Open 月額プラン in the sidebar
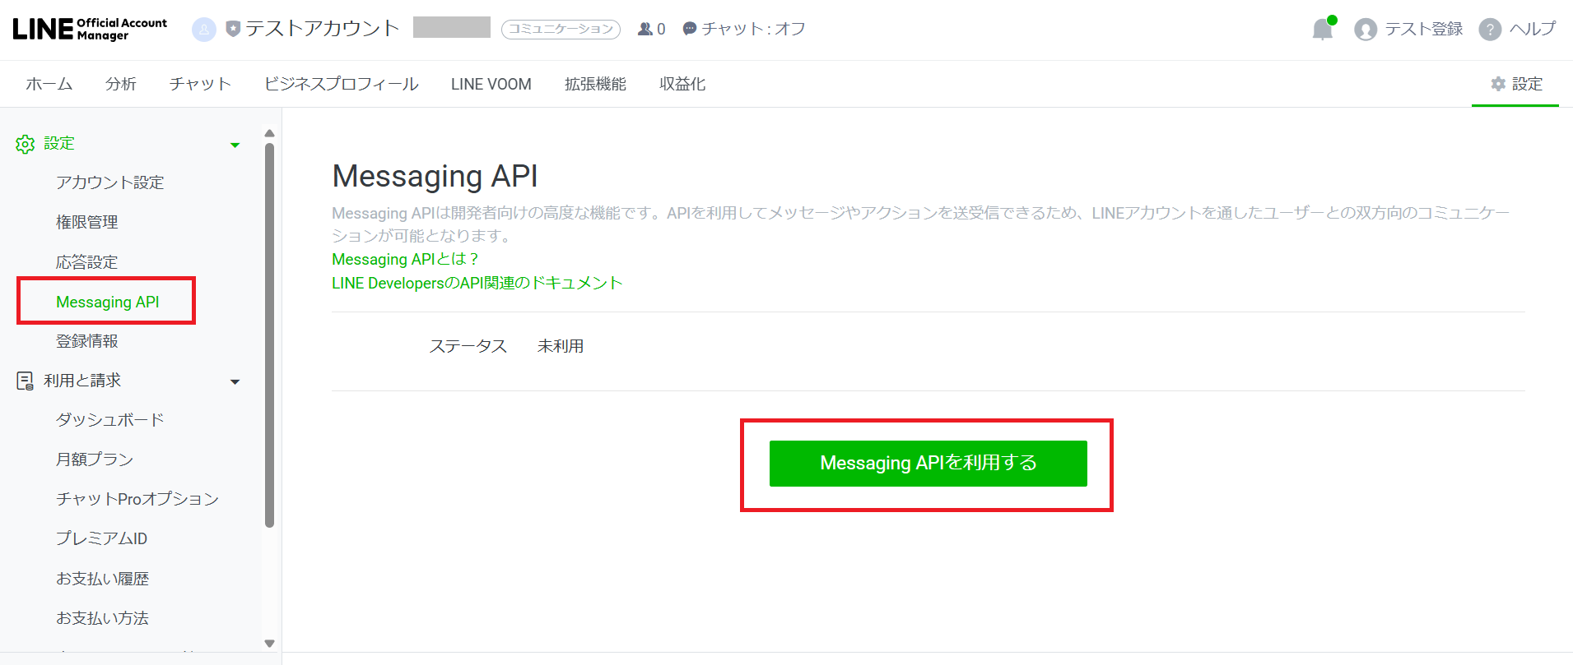1573x665 pixels. point(94,459)
